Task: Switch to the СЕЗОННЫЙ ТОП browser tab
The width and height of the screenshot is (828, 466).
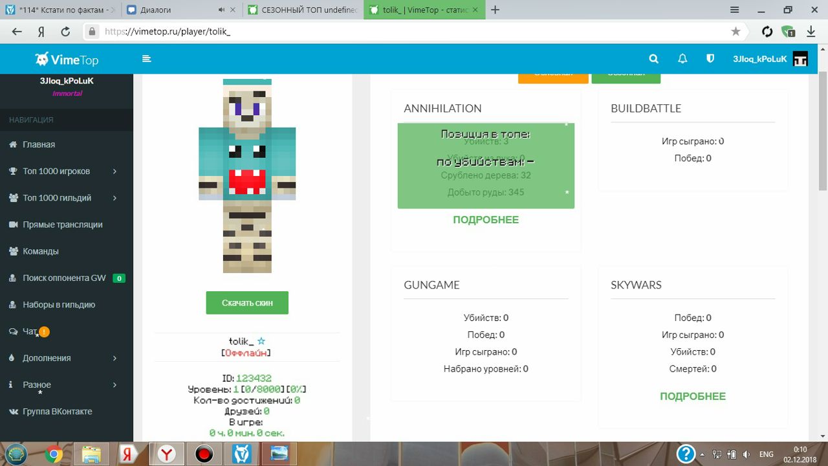Action: [x=301, y=10]
